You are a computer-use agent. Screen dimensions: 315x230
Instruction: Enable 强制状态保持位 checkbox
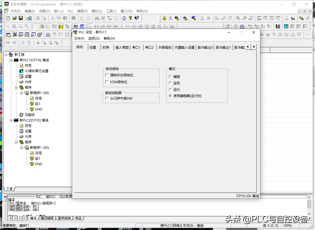point(107,75)
